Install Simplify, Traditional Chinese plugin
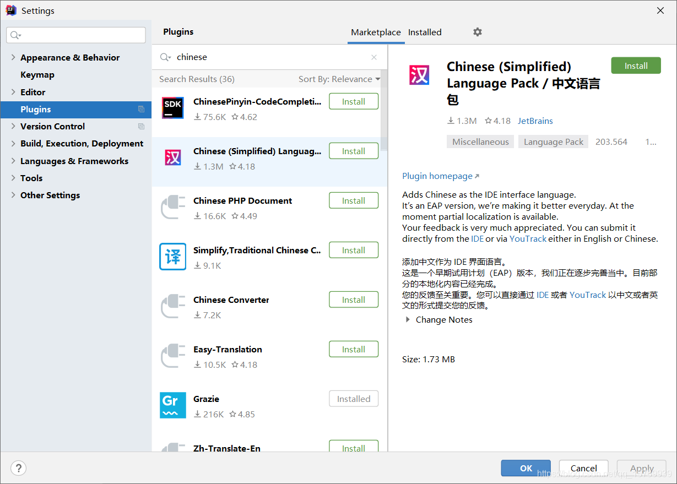This screenshot has width=677, height=484. coord(354,250)
